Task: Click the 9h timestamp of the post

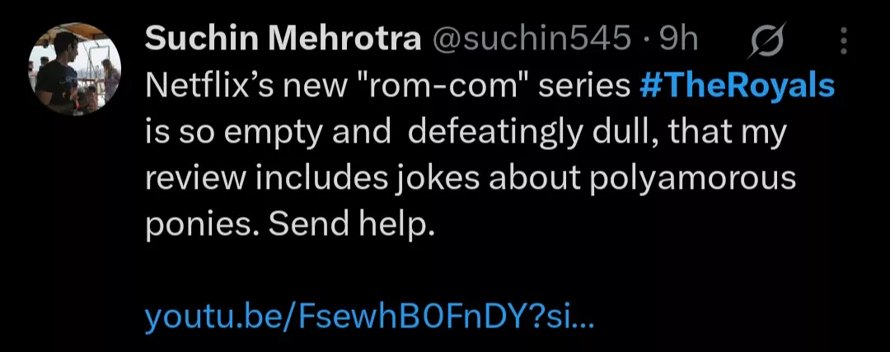Action: 679,38
